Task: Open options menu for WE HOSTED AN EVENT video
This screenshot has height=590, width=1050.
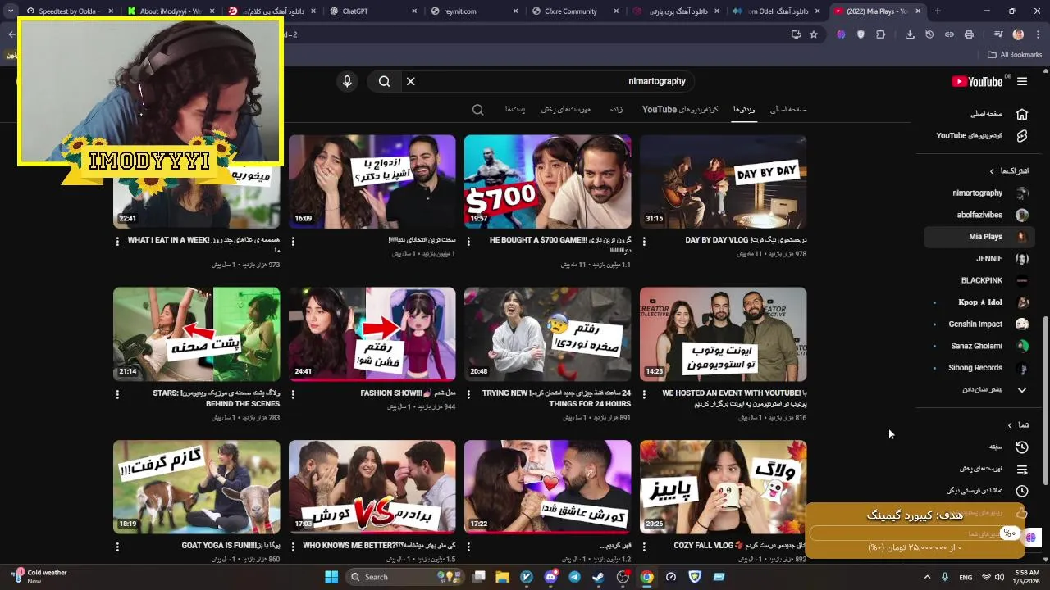Action: 644,394
